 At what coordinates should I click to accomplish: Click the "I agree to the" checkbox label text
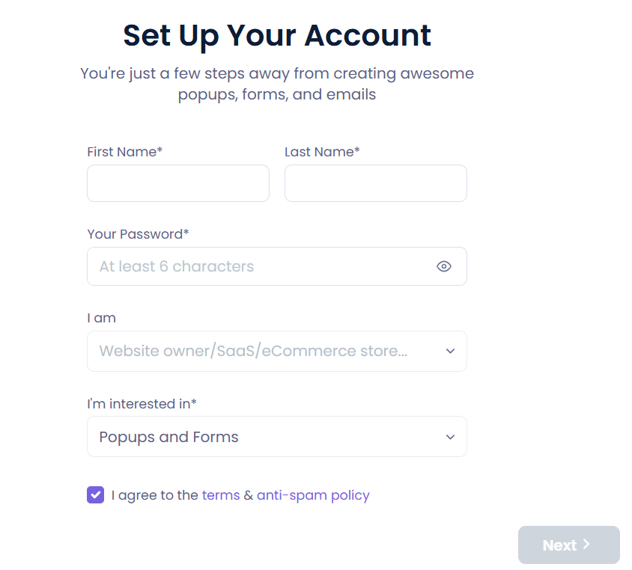pos(154,495)
